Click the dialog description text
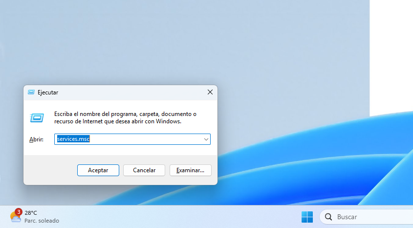The height and width of the screenshot is (228, 413). coord(125,117)
